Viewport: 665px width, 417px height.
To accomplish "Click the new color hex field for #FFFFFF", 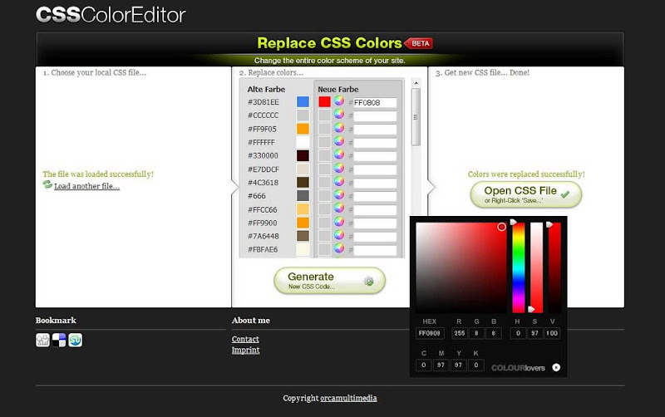I will (375, 143).
